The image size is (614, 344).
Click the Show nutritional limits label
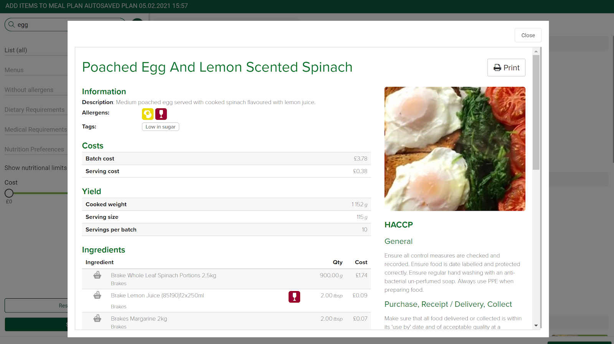click(36, 168)
